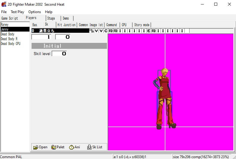236x159 pixels.
Task: Select the COLOR block in the script strip
Action: 91,31
